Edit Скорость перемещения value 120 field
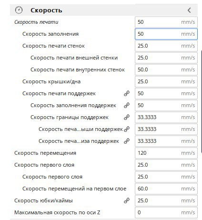 (166, 153)
